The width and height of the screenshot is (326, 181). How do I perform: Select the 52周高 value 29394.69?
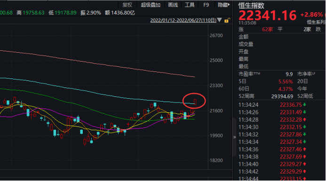pos(282,96)
